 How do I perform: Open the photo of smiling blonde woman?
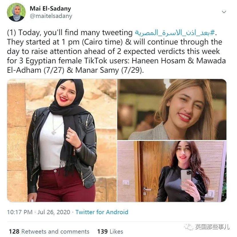pos(172,110)
